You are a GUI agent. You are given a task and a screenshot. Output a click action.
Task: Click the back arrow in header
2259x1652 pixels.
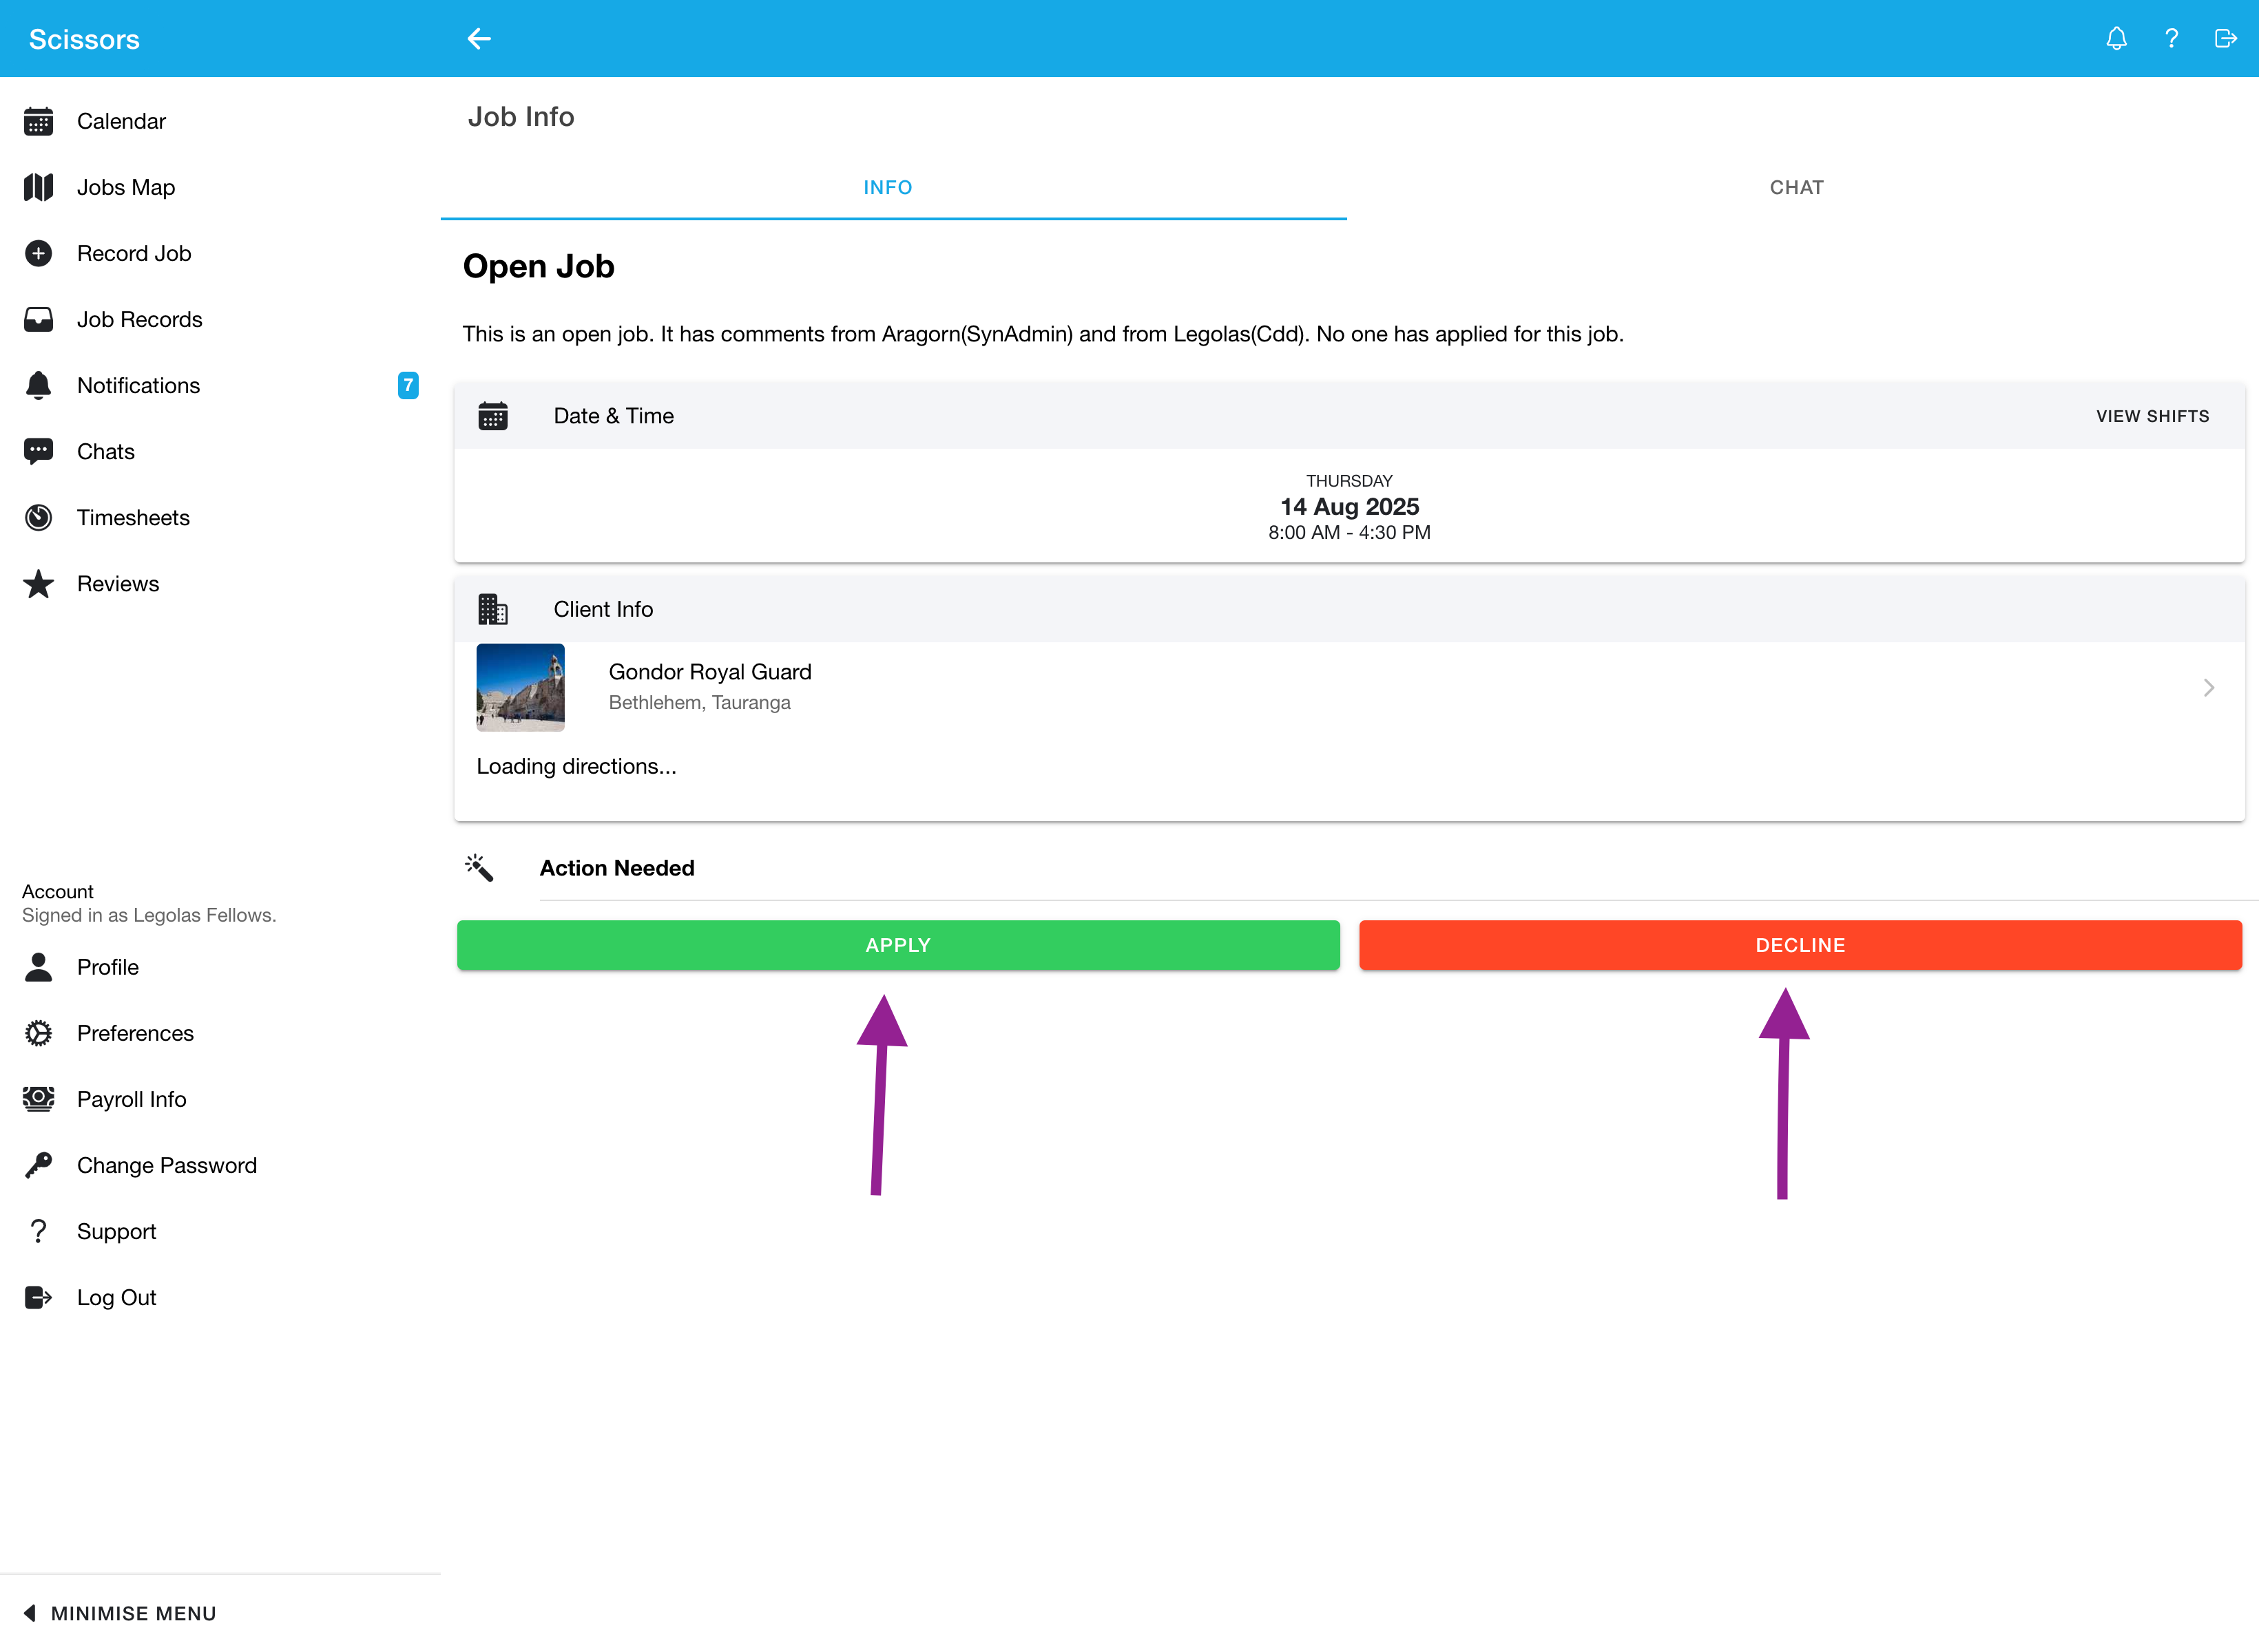point(479,39)
